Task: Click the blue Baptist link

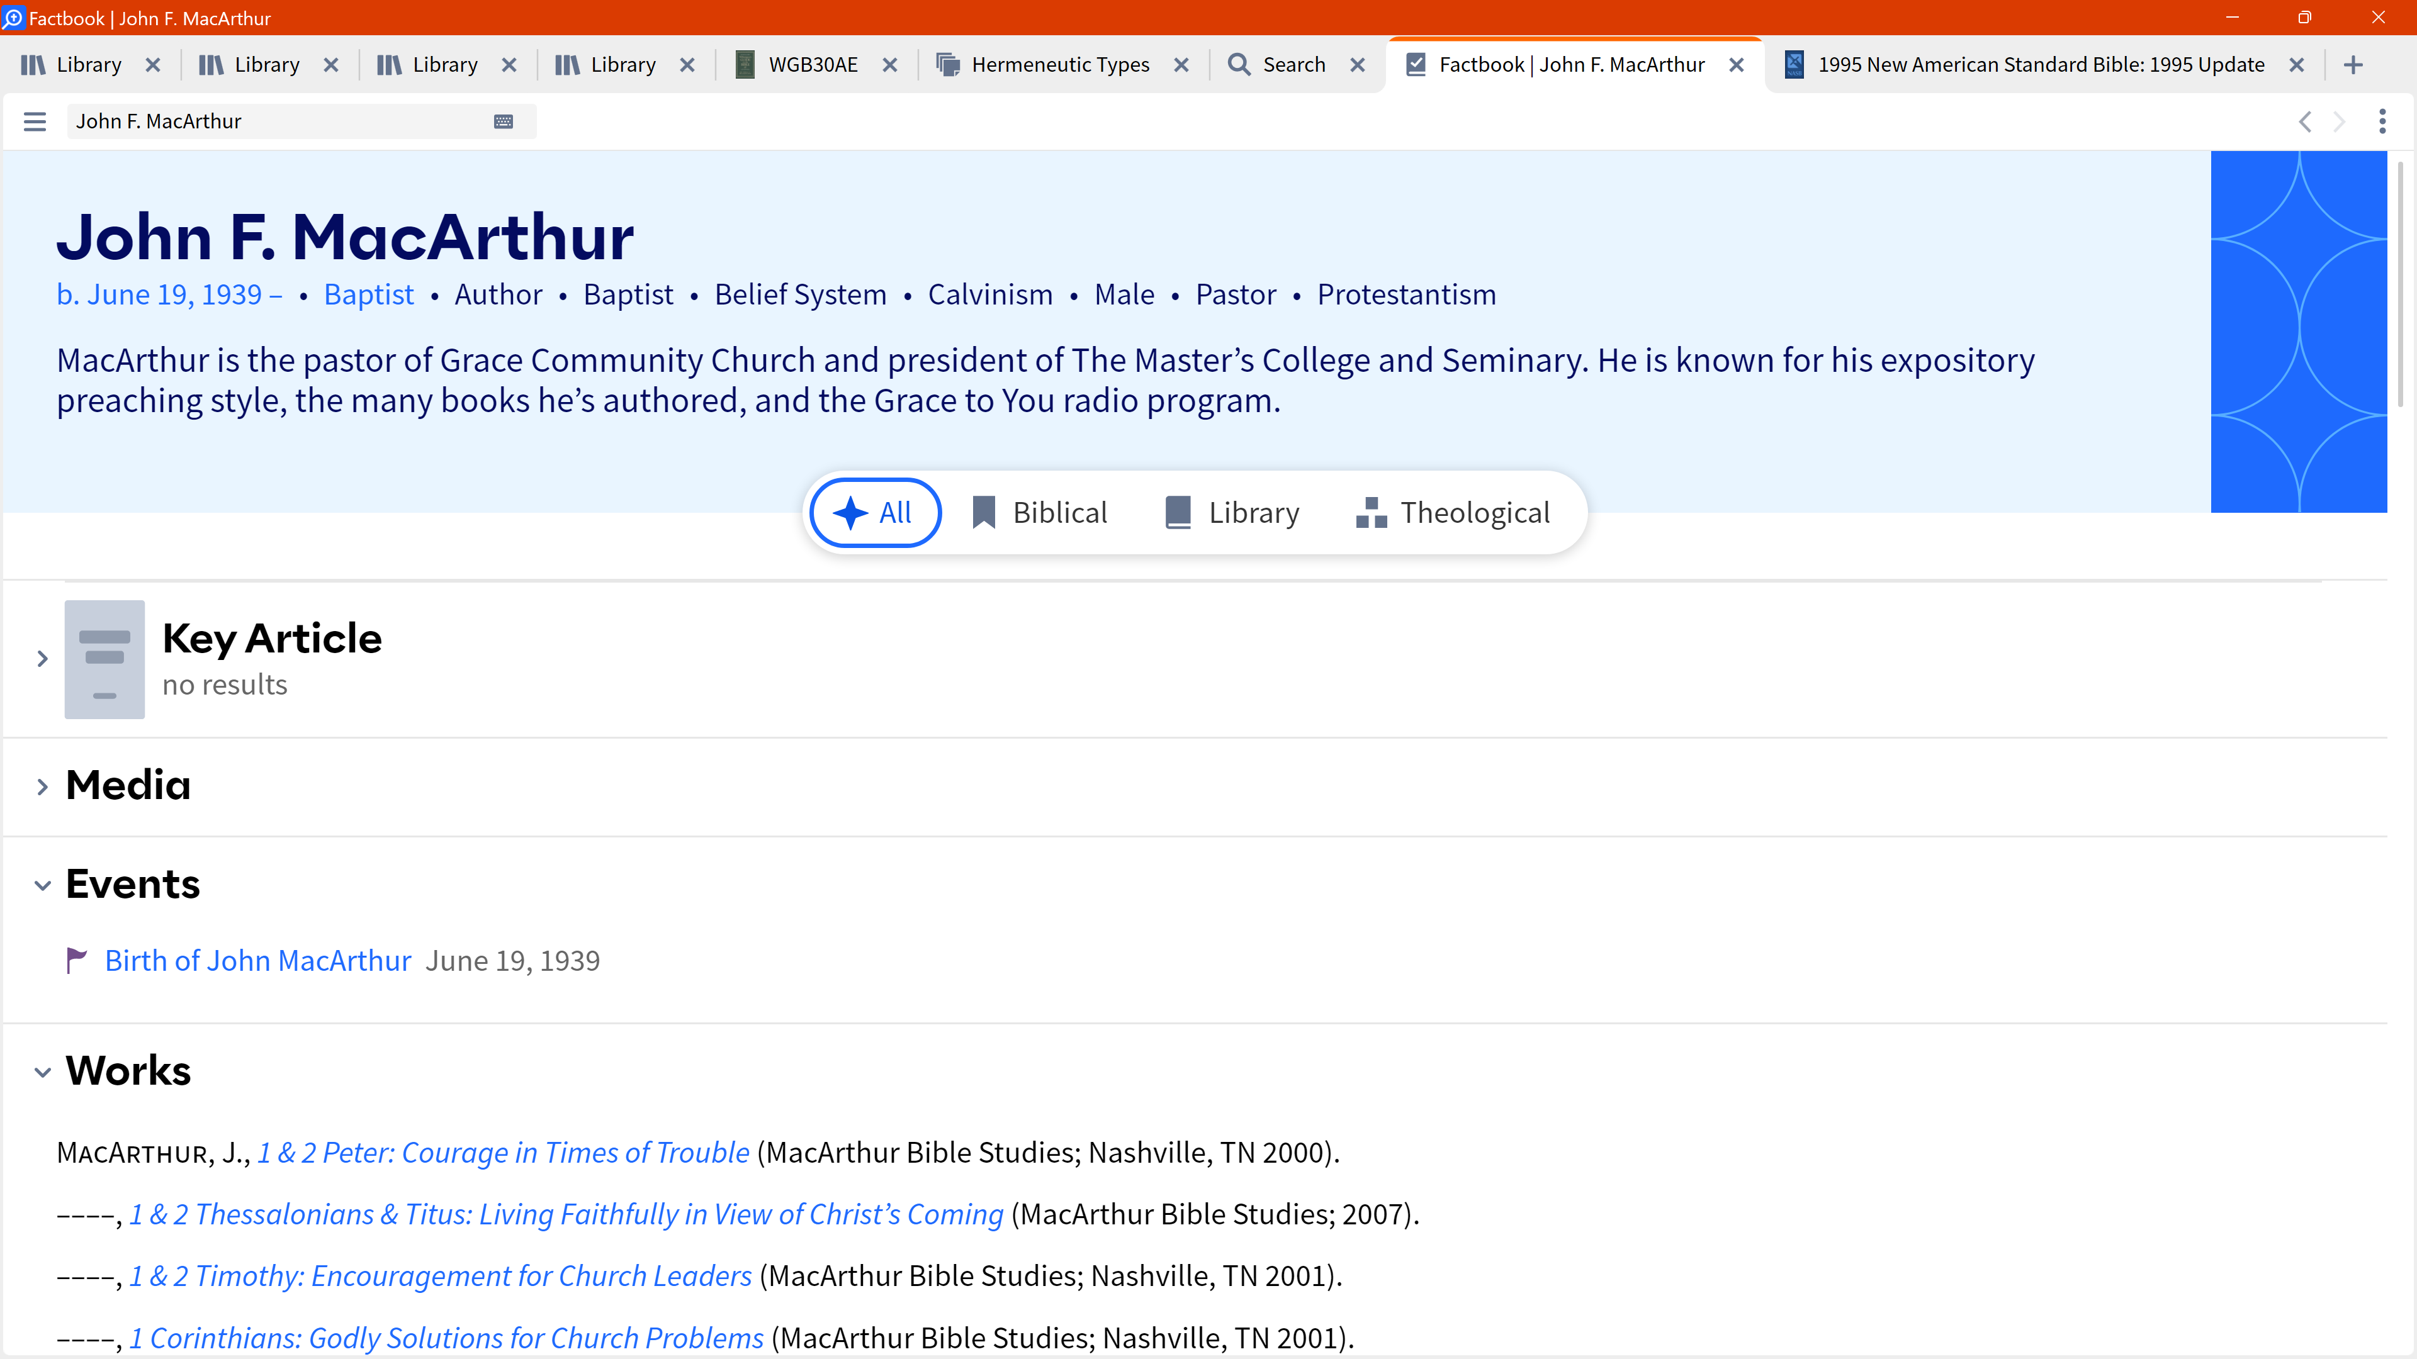Action: [x=369, y=294]
